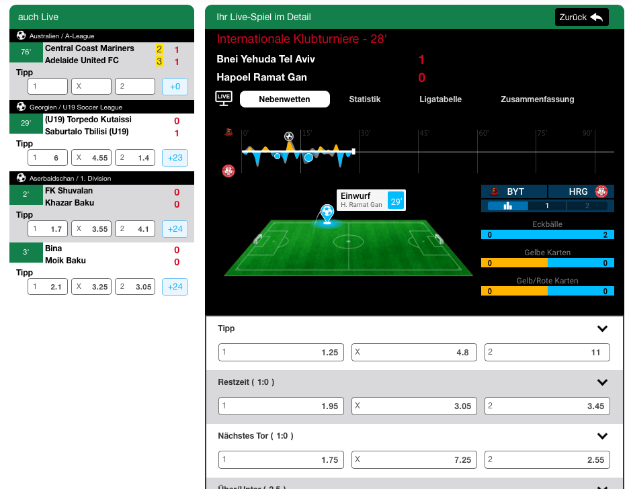Open the Statistik tab

(x=365, y=99)
